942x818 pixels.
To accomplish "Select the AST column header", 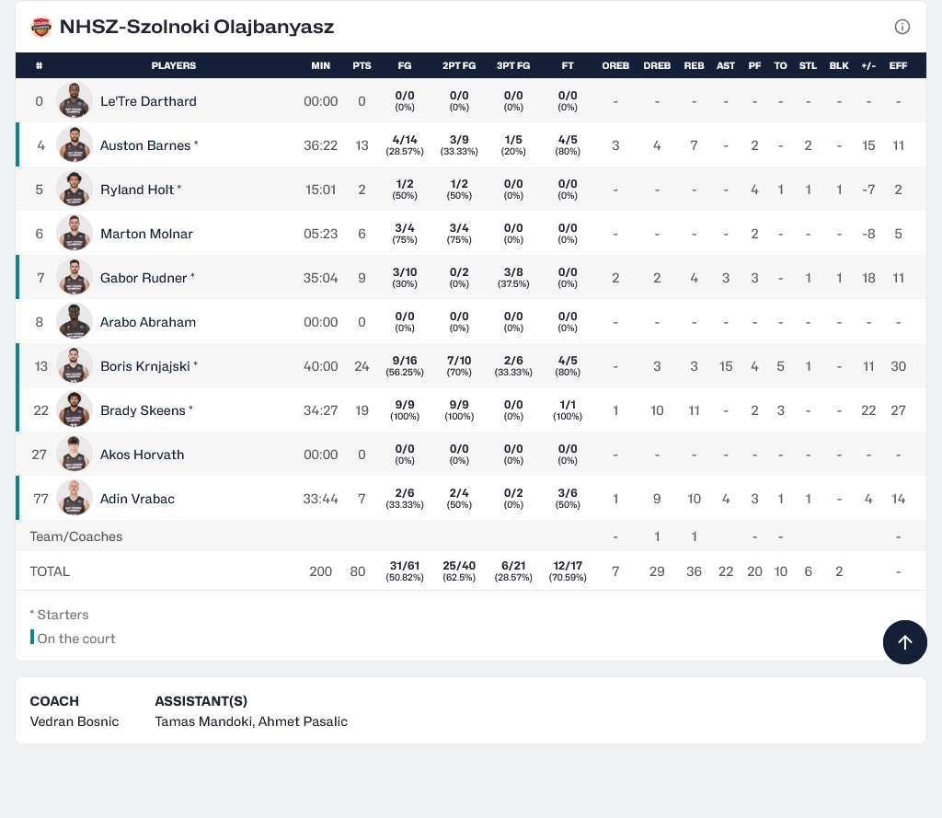I will [726, 66].
